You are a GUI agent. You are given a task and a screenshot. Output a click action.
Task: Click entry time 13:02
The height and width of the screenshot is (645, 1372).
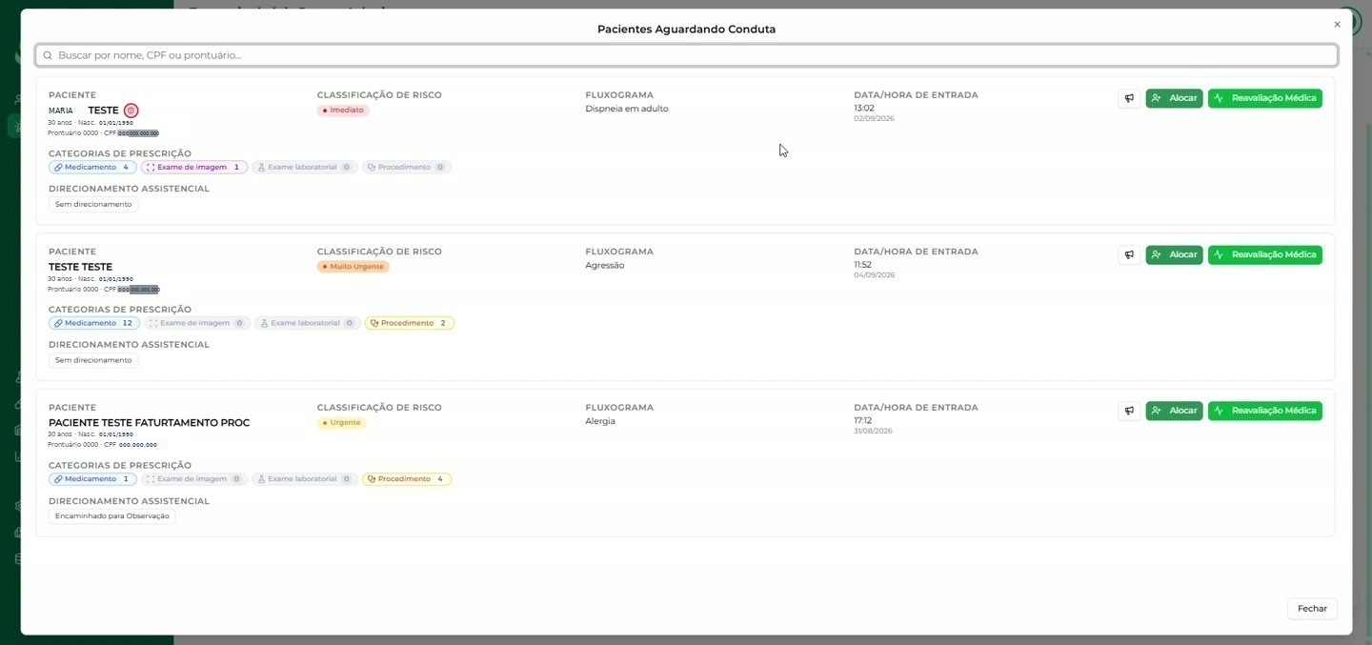[864, 109]
